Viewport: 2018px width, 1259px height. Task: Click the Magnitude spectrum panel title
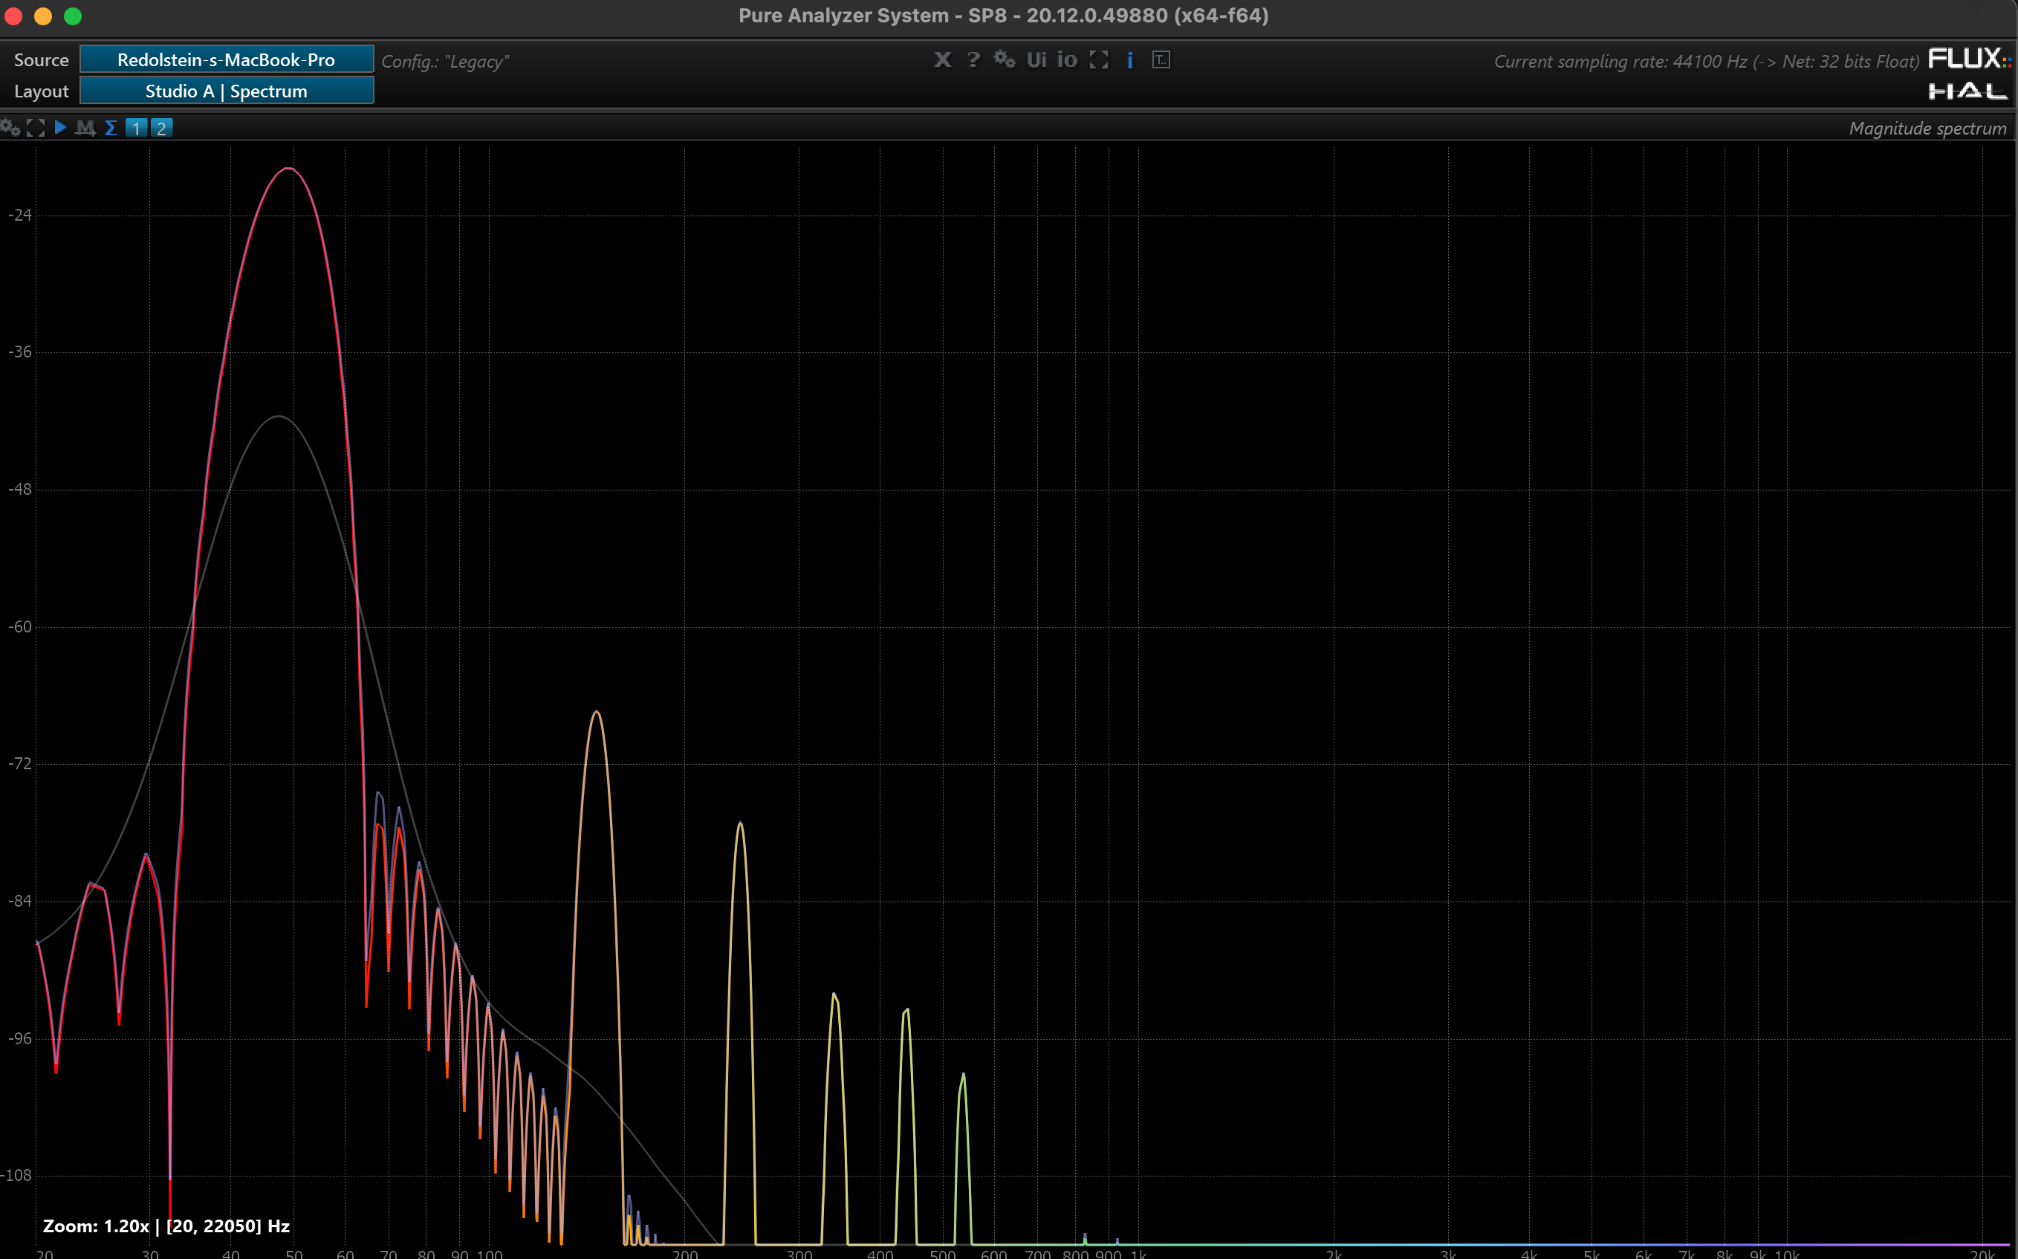click(1927, 129)
